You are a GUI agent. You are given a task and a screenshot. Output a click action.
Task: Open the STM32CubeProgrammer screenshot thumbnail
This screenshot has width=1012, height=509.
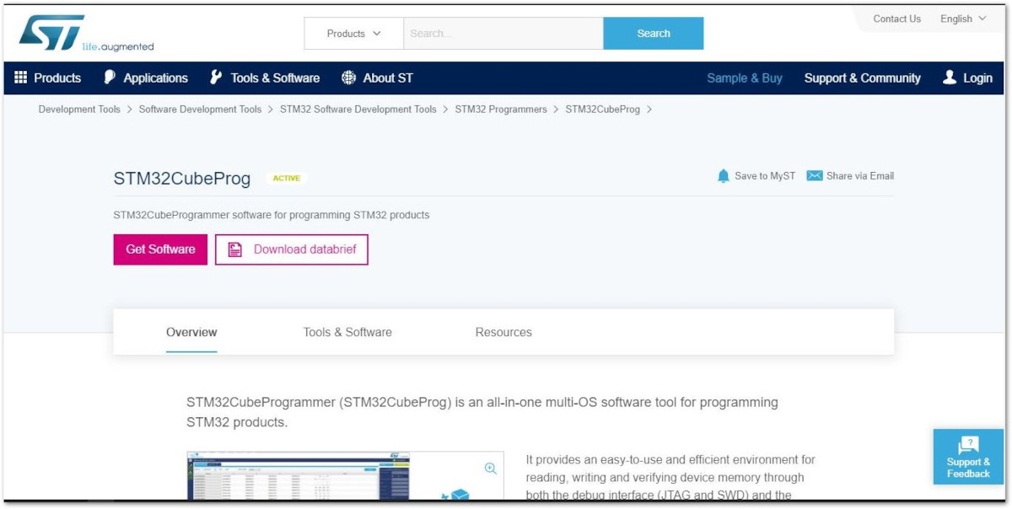pos(345,477)
